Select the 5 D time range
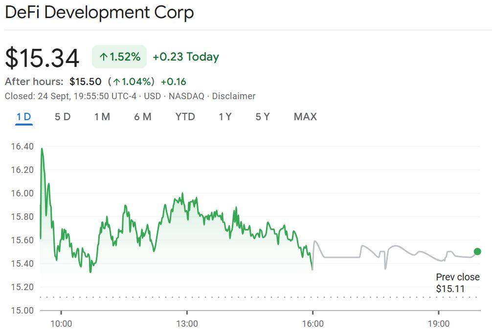Image resolution: width=492 pixels, height=336 pixels. click(63, 117)
